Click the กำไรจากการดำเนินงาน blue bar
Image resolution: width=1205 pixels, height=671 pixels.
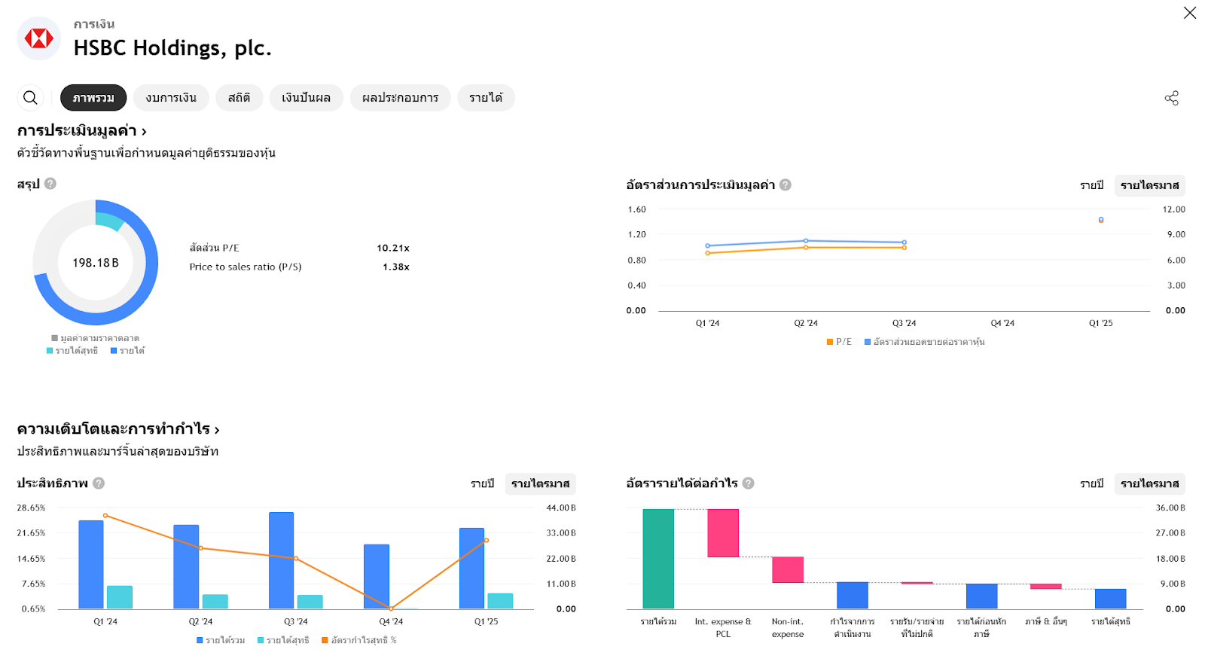853,595
